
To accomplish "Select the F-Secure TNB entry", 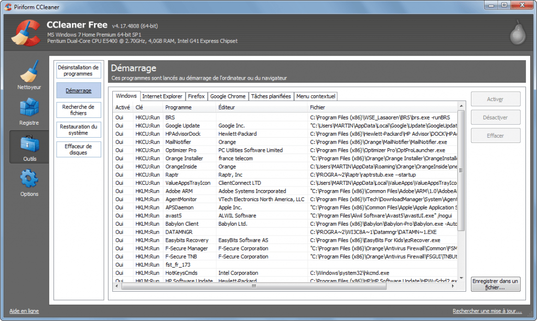I will [285, 257].
